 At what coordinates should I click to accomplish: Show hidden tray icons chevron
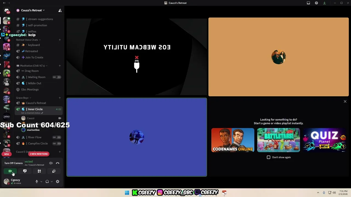(318, 193)
